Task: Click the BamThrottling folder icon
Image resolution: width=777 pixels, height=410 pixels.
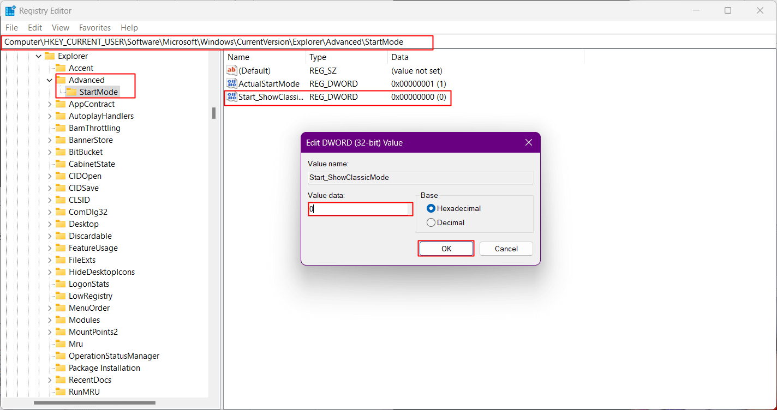Action: point(61,128)
